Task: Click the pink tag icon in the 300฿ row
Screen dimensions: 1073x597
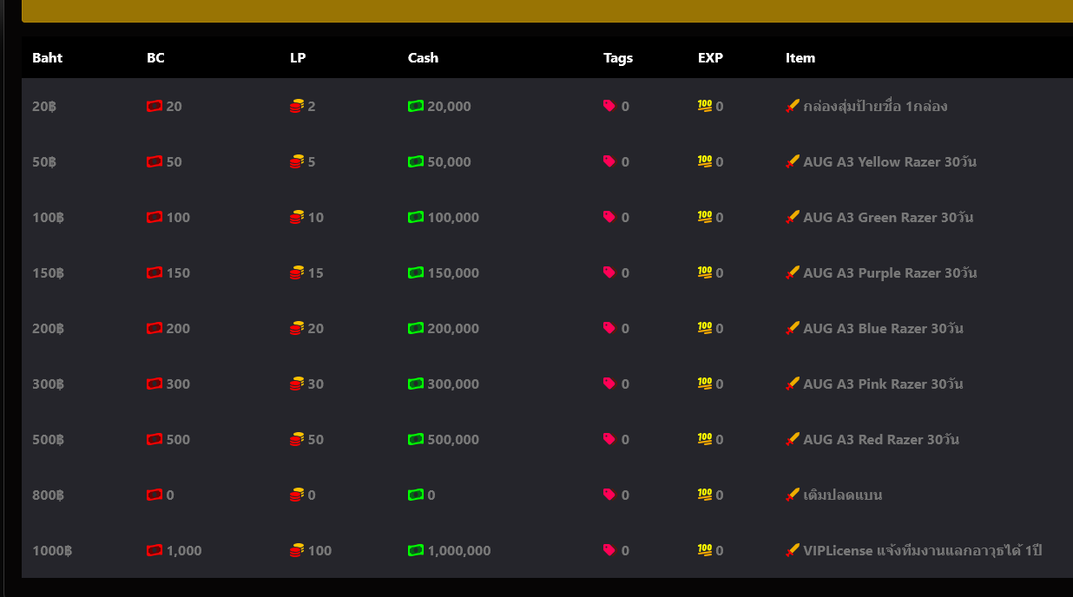Action: 609,384
